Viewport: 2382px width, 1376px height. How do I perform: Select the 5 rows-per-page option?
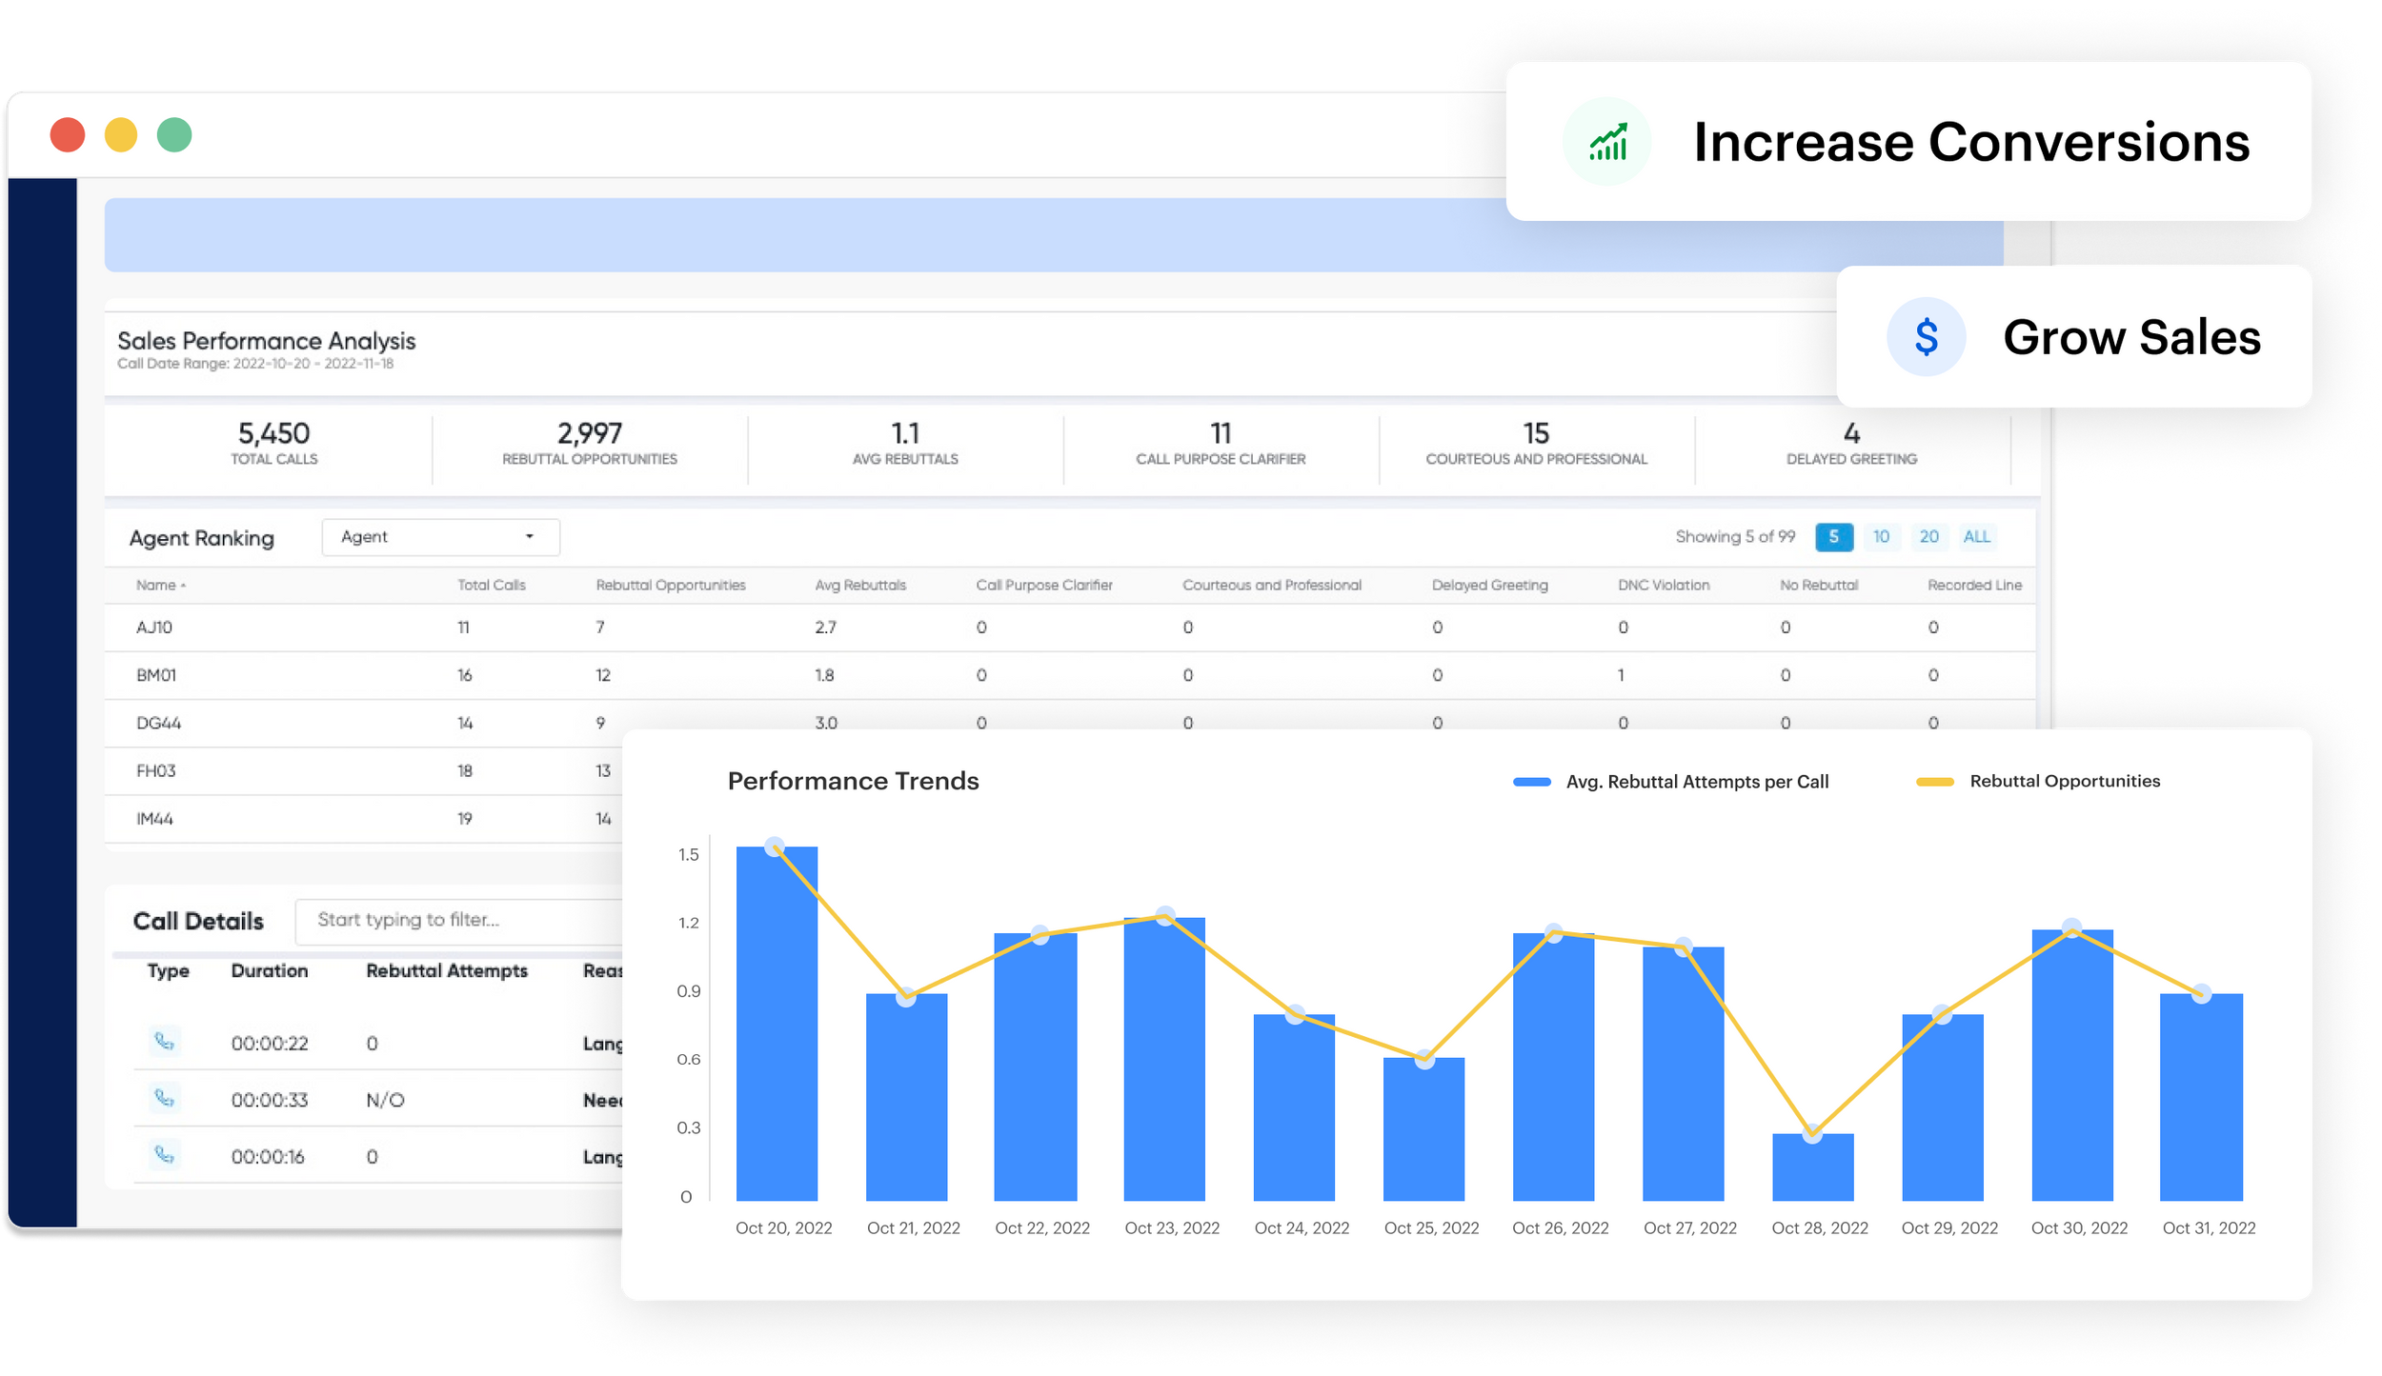tap(1833, 537)
